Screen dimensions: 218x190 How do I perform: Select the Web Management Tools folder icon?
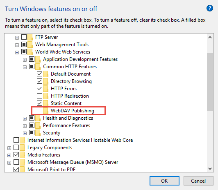30,45
